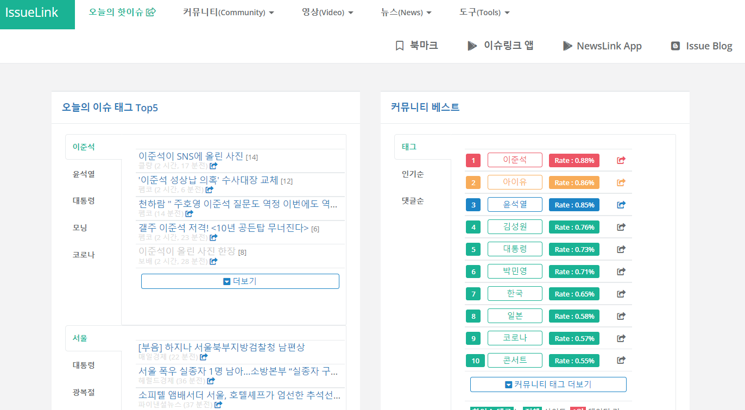The height and width of the screenshot is (410, 745).
Task: Click the blue share icon in the 윤석열 row
Action: click(621, 205)
